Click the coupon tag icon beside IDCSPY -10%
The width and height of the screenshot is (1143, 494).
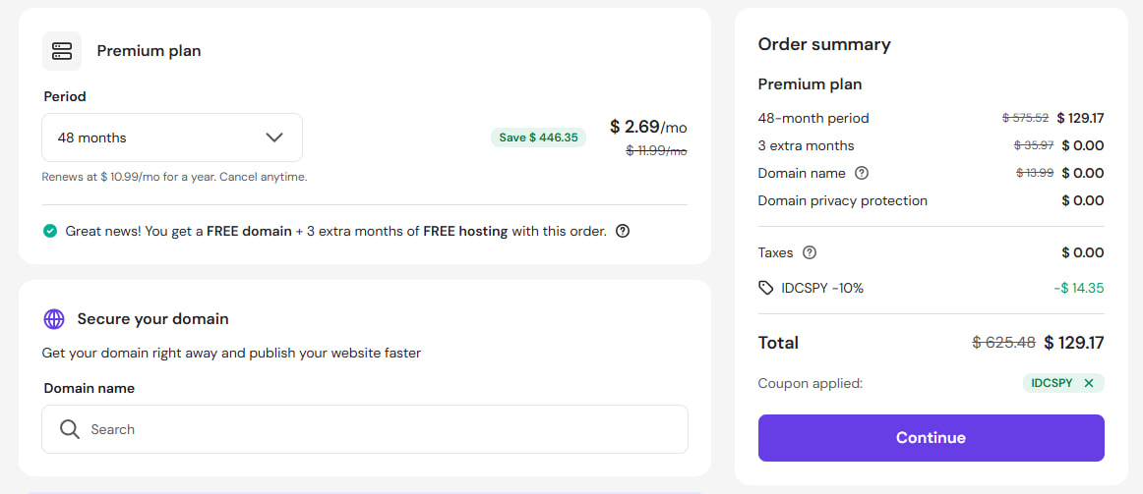click(x=766, y=288)
